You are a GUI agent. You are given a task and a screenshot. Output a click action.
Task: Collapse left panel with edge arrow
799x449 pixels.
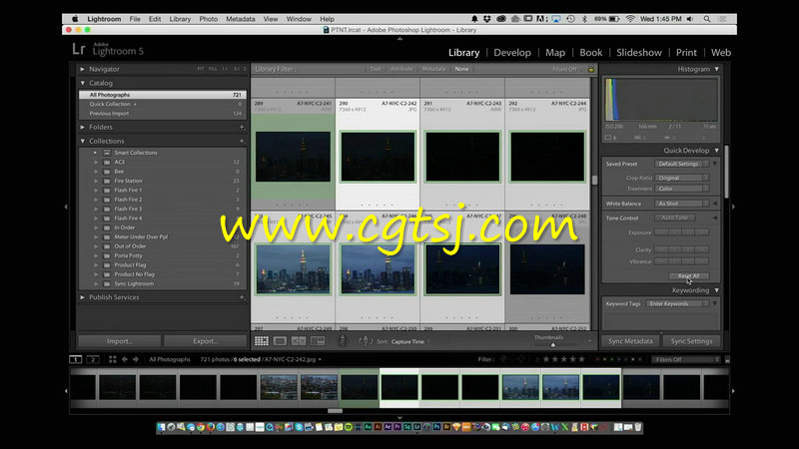point(66,207)
